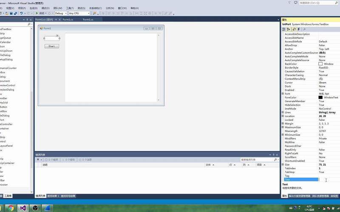Open the 工具(T) menu
This screenshot has height=212, width=340.
click(x=70, y=8)
